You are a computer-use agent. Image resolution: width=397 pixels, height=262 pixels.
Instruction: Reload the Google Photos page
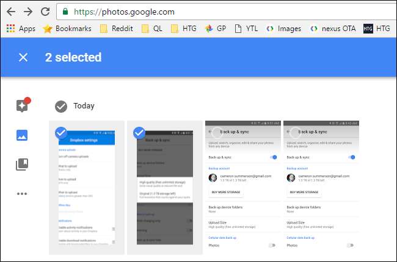point(45,12)
